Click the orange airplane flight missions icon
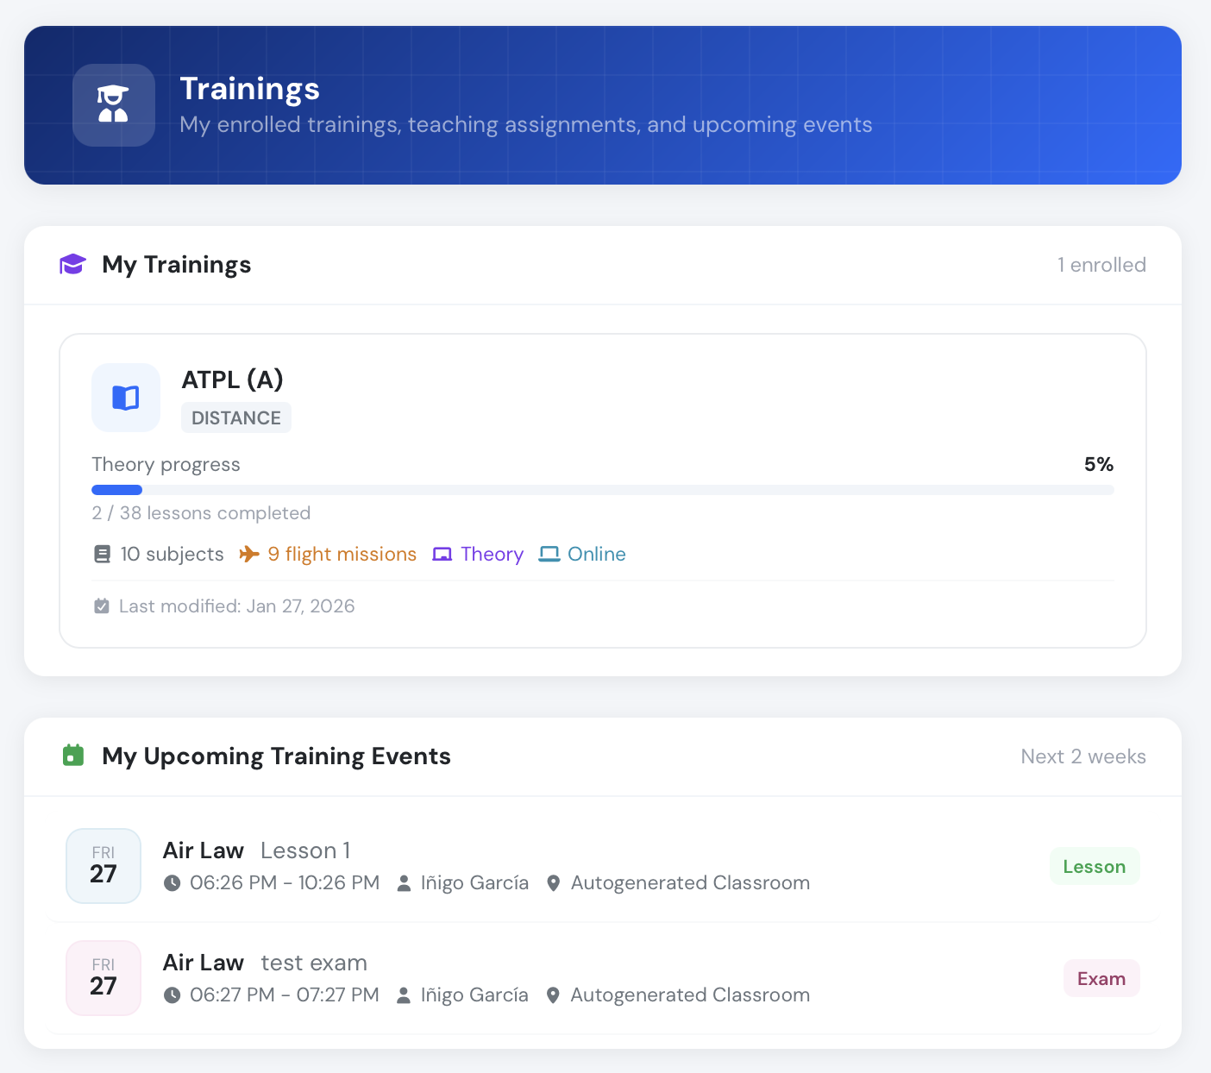The image size is (1211, 1073). pyautogui.click(x=249, y=554)
